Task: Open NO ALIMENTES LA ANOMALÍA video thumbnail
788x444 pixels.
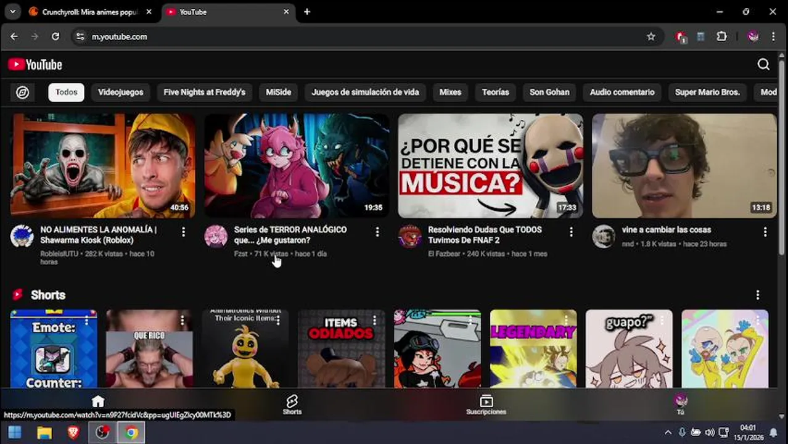Action: click(x=103, y=165)
